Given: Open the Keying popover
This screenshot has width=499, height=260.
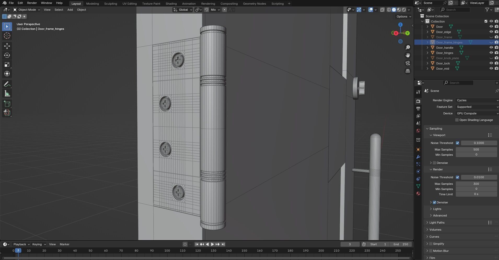Looking at the screenshot, I should click(39, 244).
